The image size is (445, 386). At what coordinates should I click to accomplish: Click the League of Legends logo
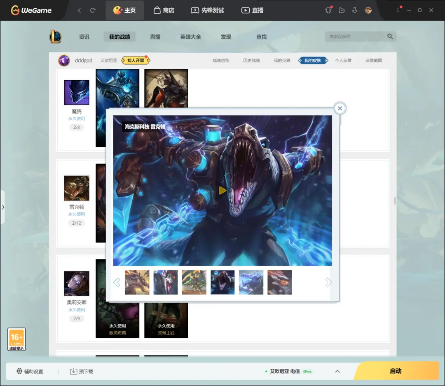[x=55, y=37]
